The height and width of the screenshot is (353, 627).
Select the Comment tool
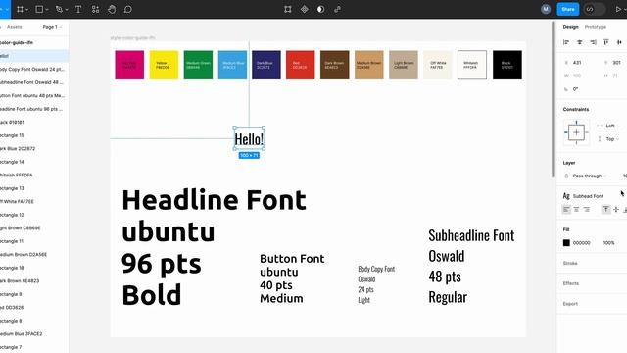pyautogui.click(x=128, y=9)
